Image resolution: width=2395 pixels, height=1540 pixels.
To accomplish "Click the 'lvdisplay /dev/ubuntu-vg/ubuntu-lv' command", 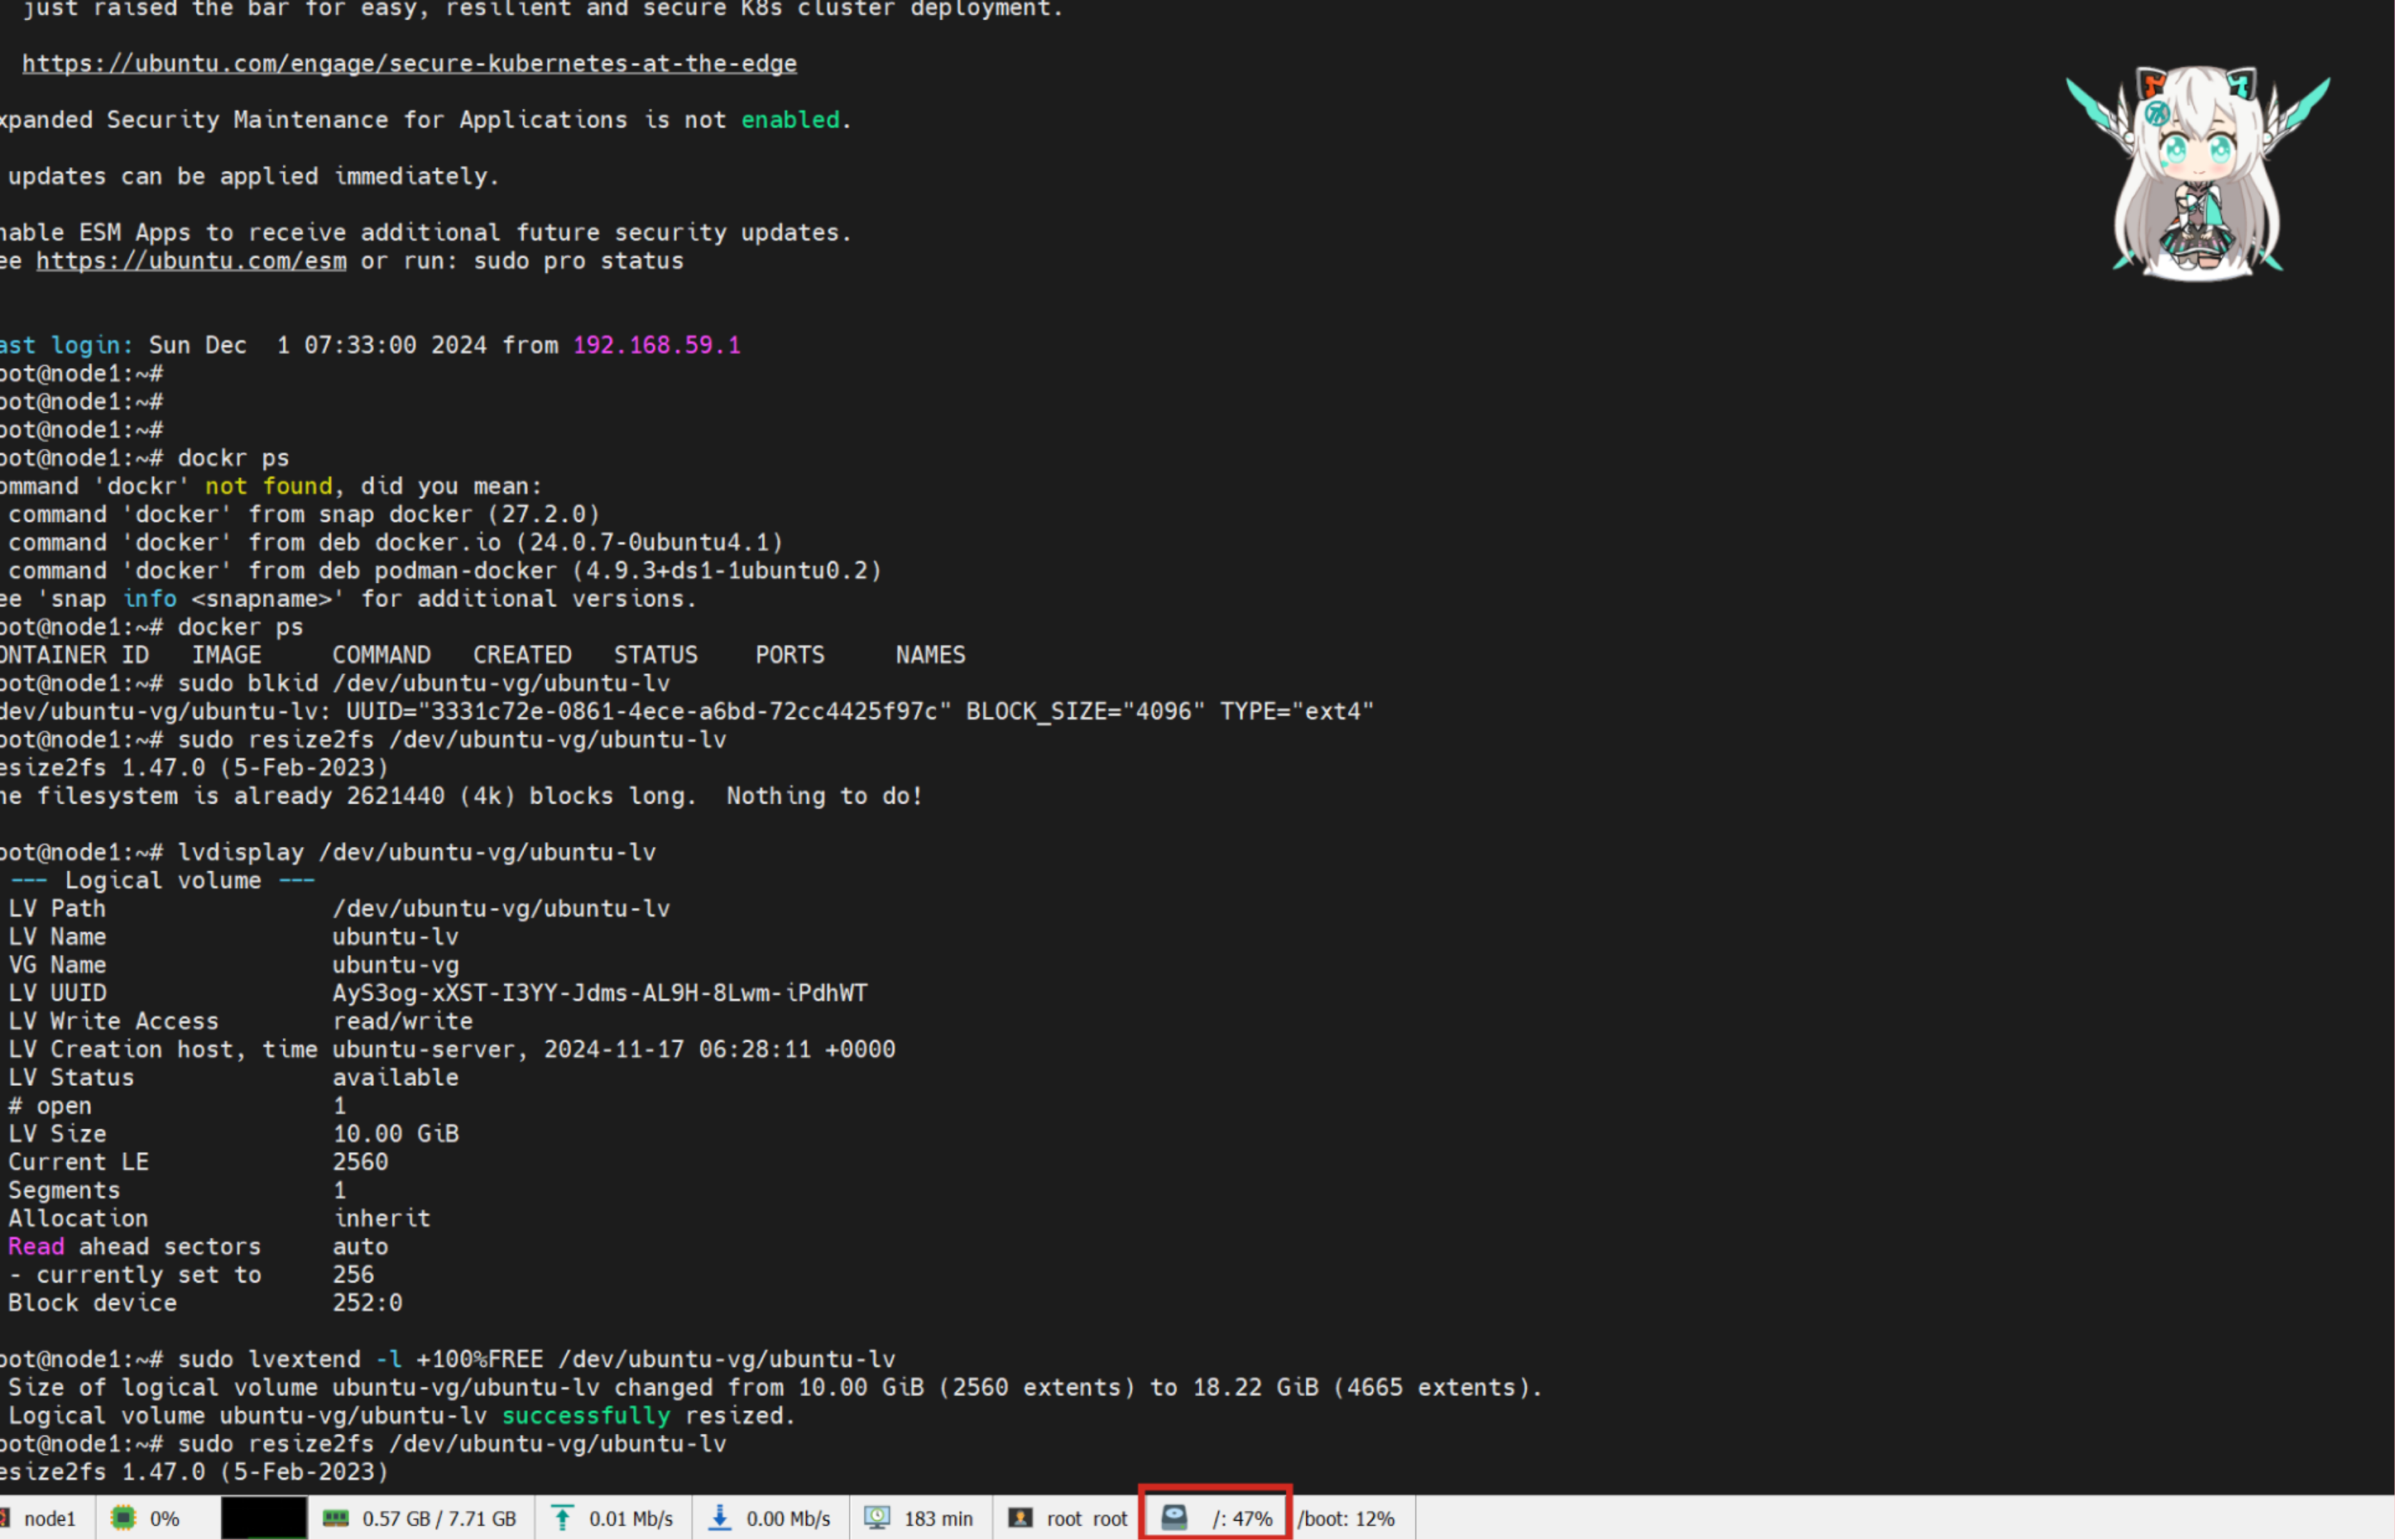I will (416, 852).
